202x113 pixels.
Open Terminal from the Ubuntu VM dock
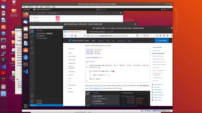pyautogui.click(x=26, y=64)
